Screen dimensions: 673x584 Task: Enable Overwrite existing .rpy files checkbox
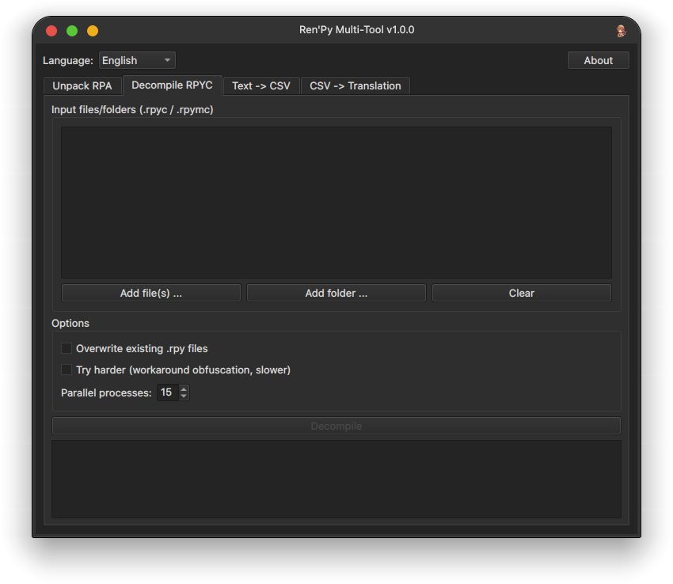(66, 348)
